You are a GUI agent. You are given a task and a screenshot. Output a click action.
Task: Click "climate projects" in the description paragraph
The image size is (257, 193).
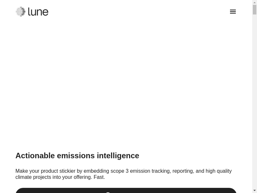click(33, 177)
